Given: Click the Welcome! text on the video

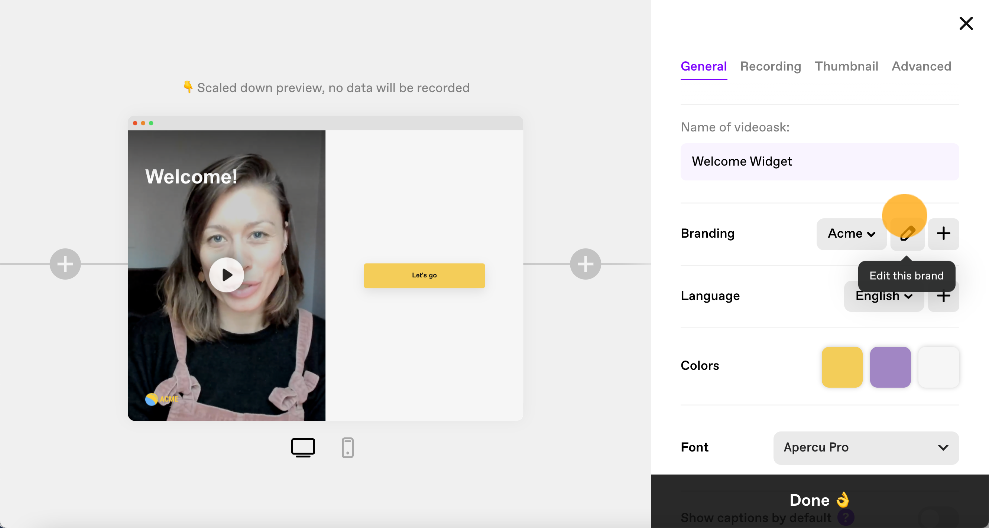Looking at the screenshot, I should tap(191, 177).
